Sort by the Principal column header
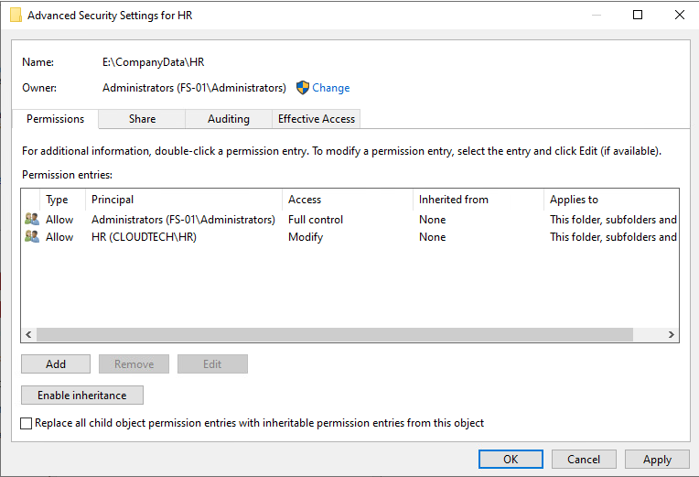Viewport: 699px width, 477px height. [x=184, y=200]
